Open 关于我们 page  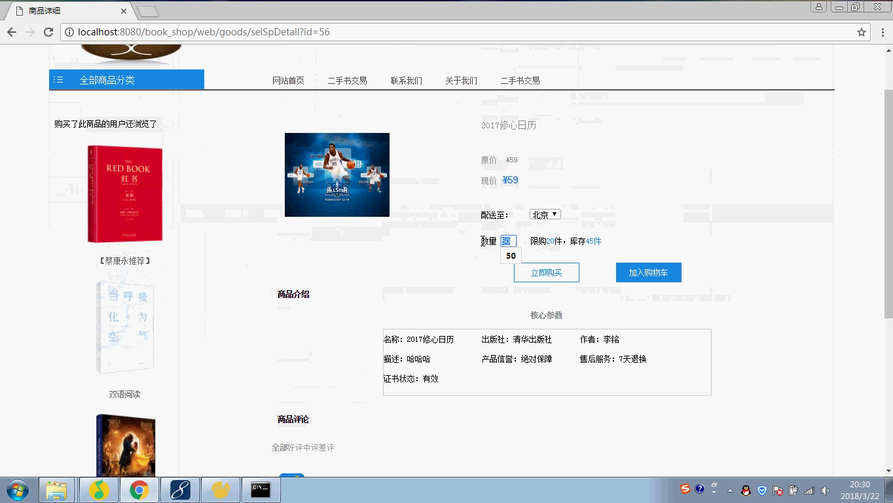[462, 81]
